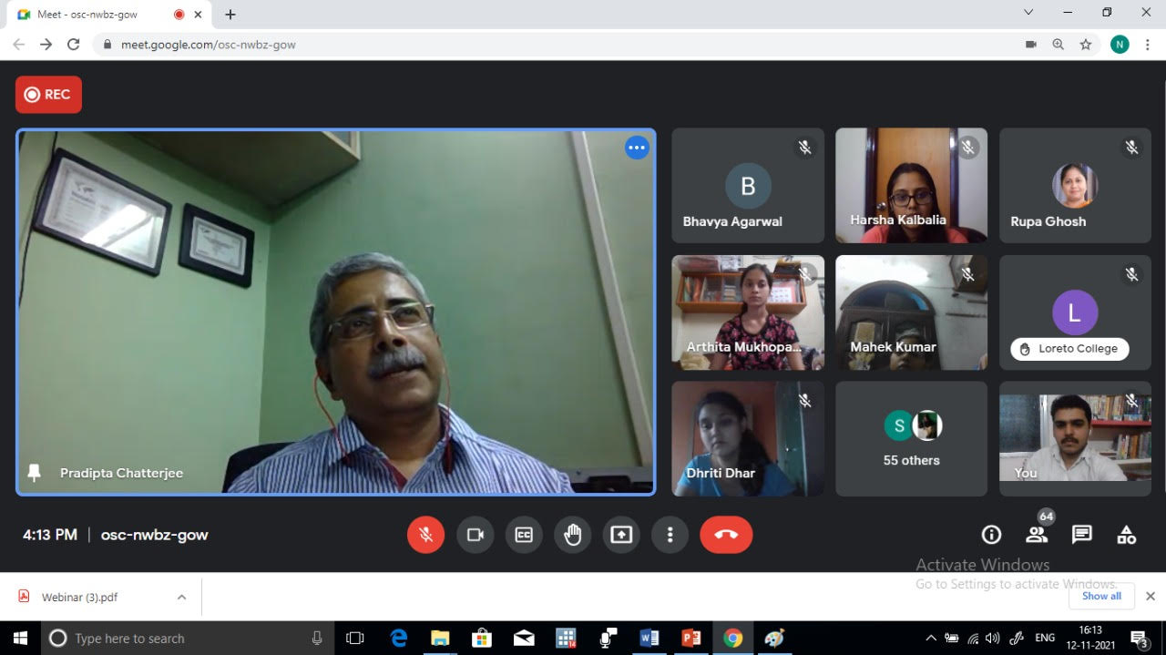Screen dimensions: 1166x655
Task: Show the participants list panel
Action: click(1037, 535)
